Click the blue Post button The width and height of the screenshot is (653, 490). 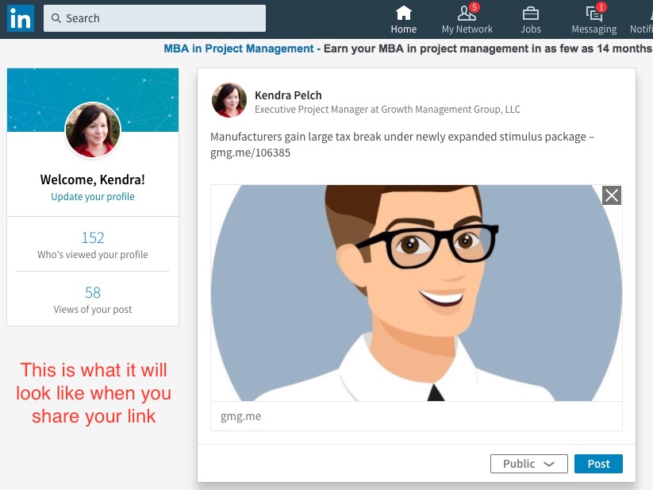pos(598,464)
